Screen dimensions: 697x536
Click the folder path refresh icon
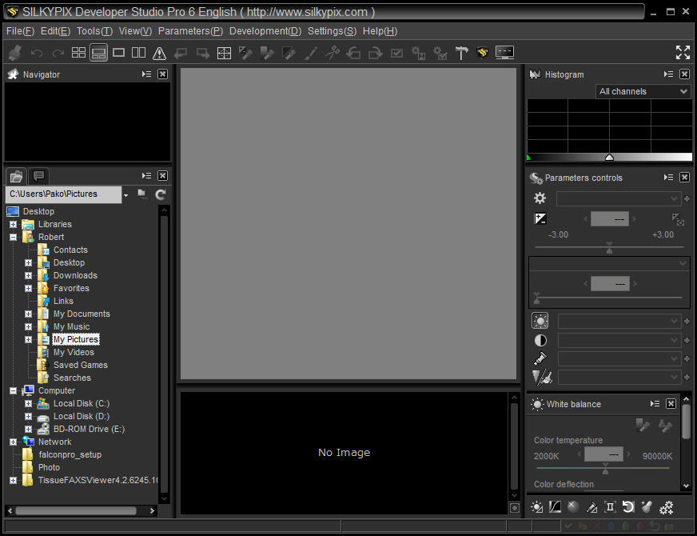point(161,194)
